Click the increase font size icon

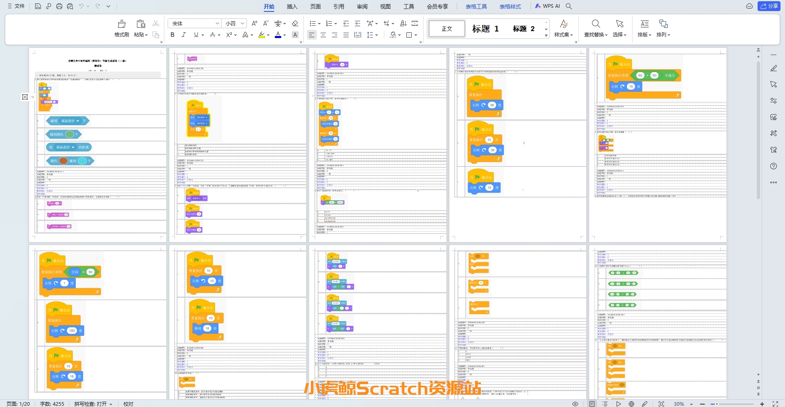(254, 24)
